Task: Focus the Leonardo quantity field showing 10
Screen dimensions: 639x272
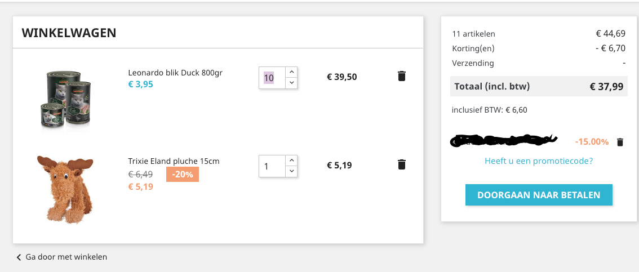Action: pyautogui.click(x=272, y=78)
